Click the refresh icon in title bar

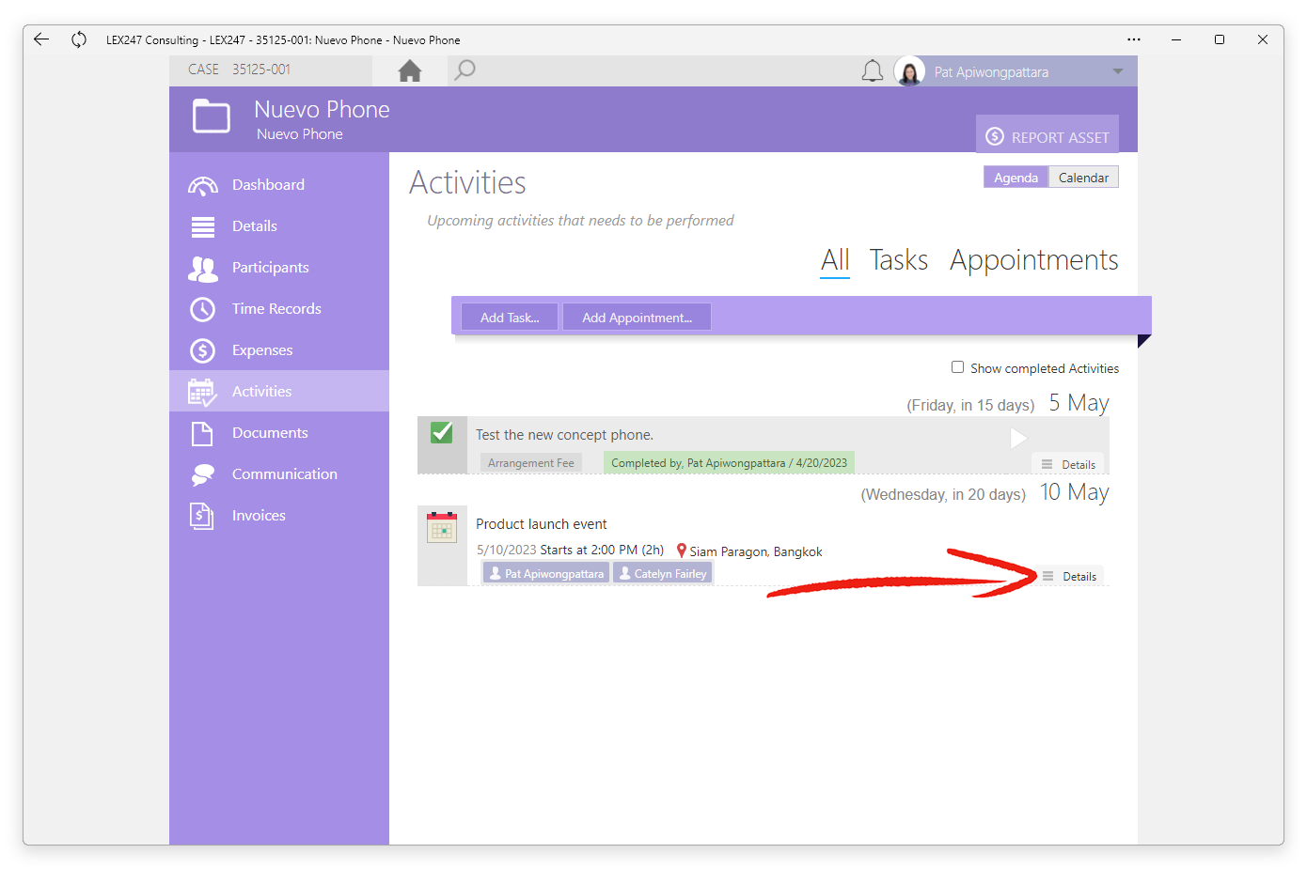click(x=79, y=39)
